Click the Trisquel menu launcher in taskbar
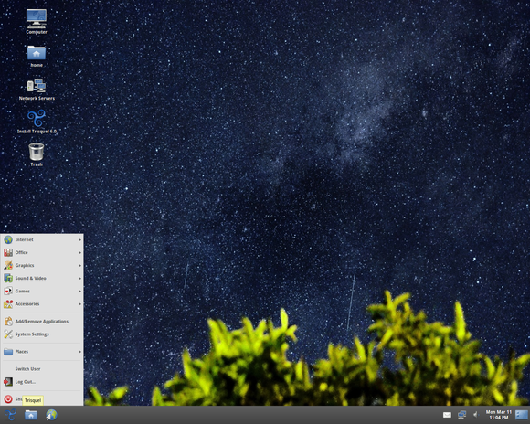This screenshot has width=530, height=424. tap(10, 415)
